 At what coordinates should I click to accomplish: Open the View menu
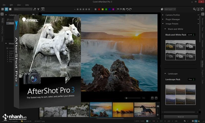19,5
